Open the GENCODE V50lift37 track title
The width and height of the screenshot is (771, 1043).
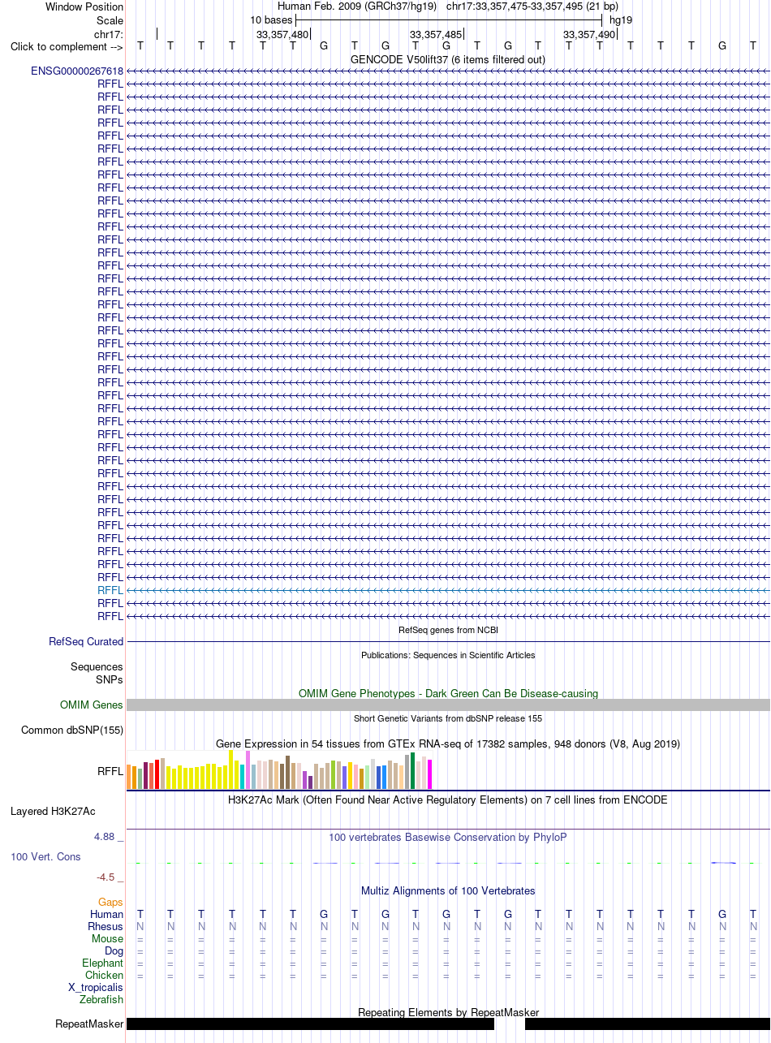pyautogui.click(x=448, y=59)
